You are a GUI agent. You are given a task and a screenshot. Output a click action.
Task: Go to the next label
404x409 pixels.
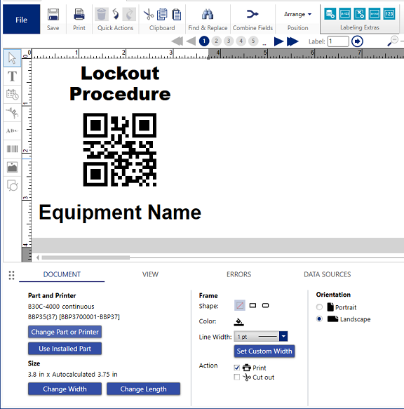click(x=278, y=41)
